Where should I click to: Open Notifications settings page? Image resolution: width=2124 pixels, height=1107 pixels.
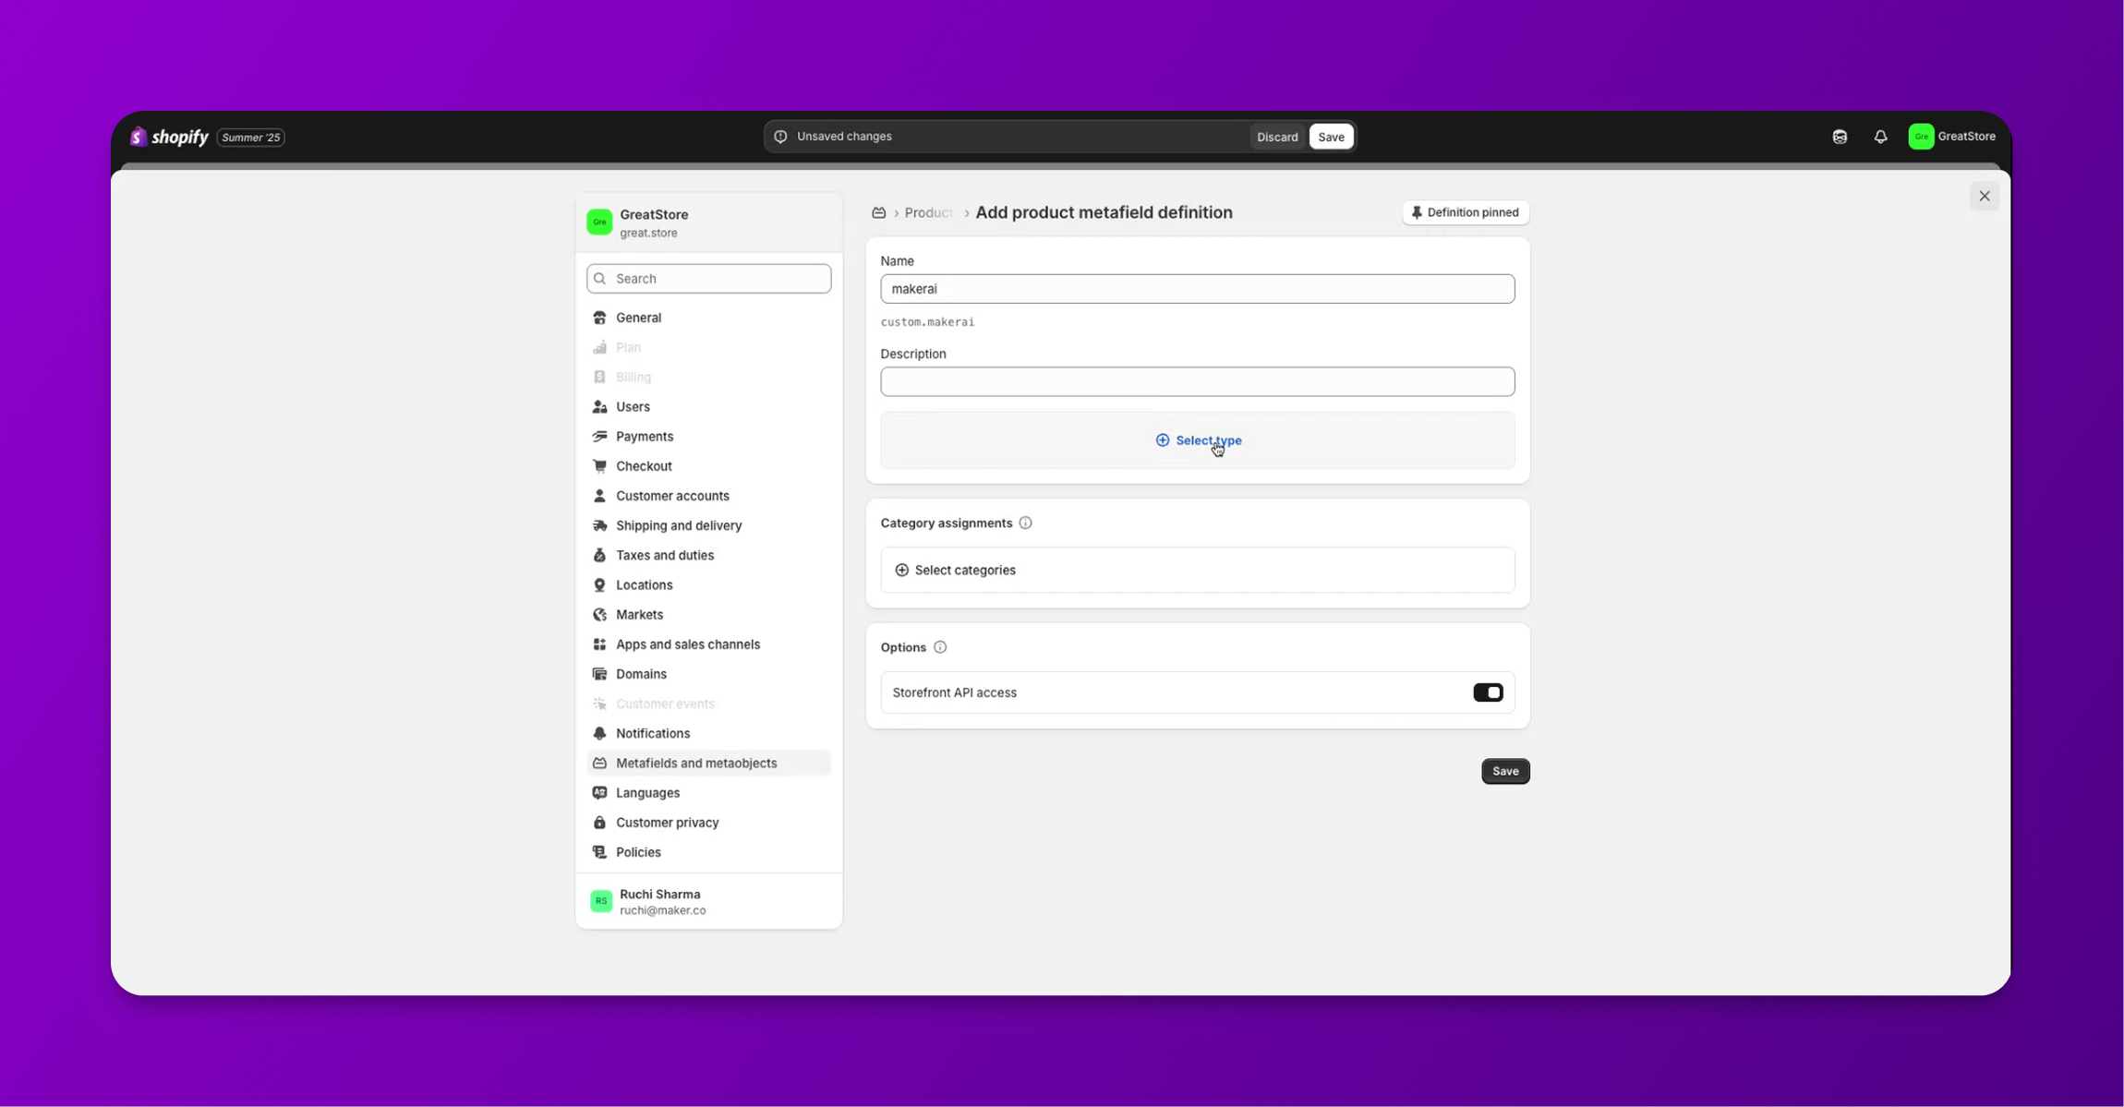pyautogui.click(x=653, y=733)
